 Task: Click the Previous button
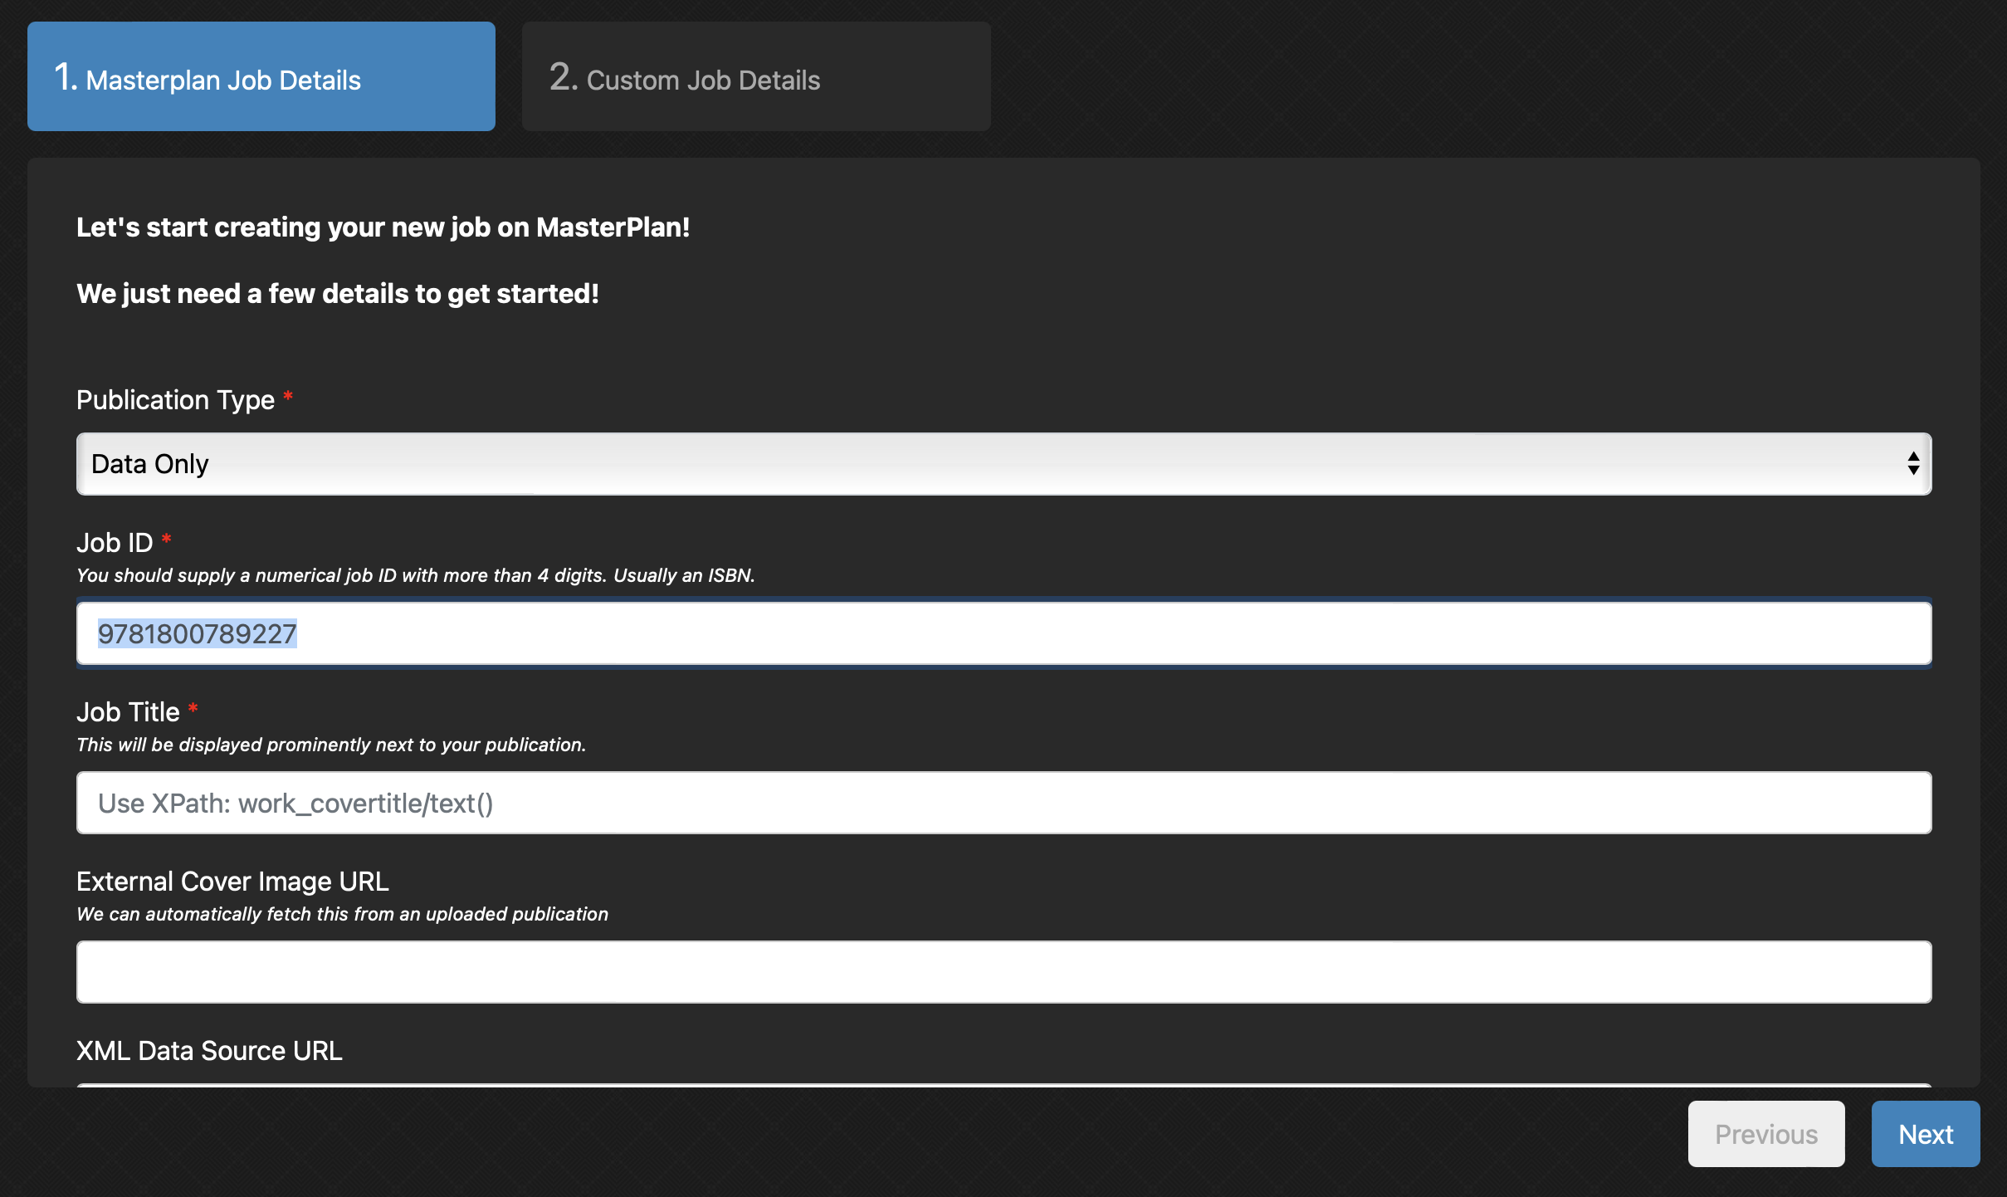coord(1766,1134)
